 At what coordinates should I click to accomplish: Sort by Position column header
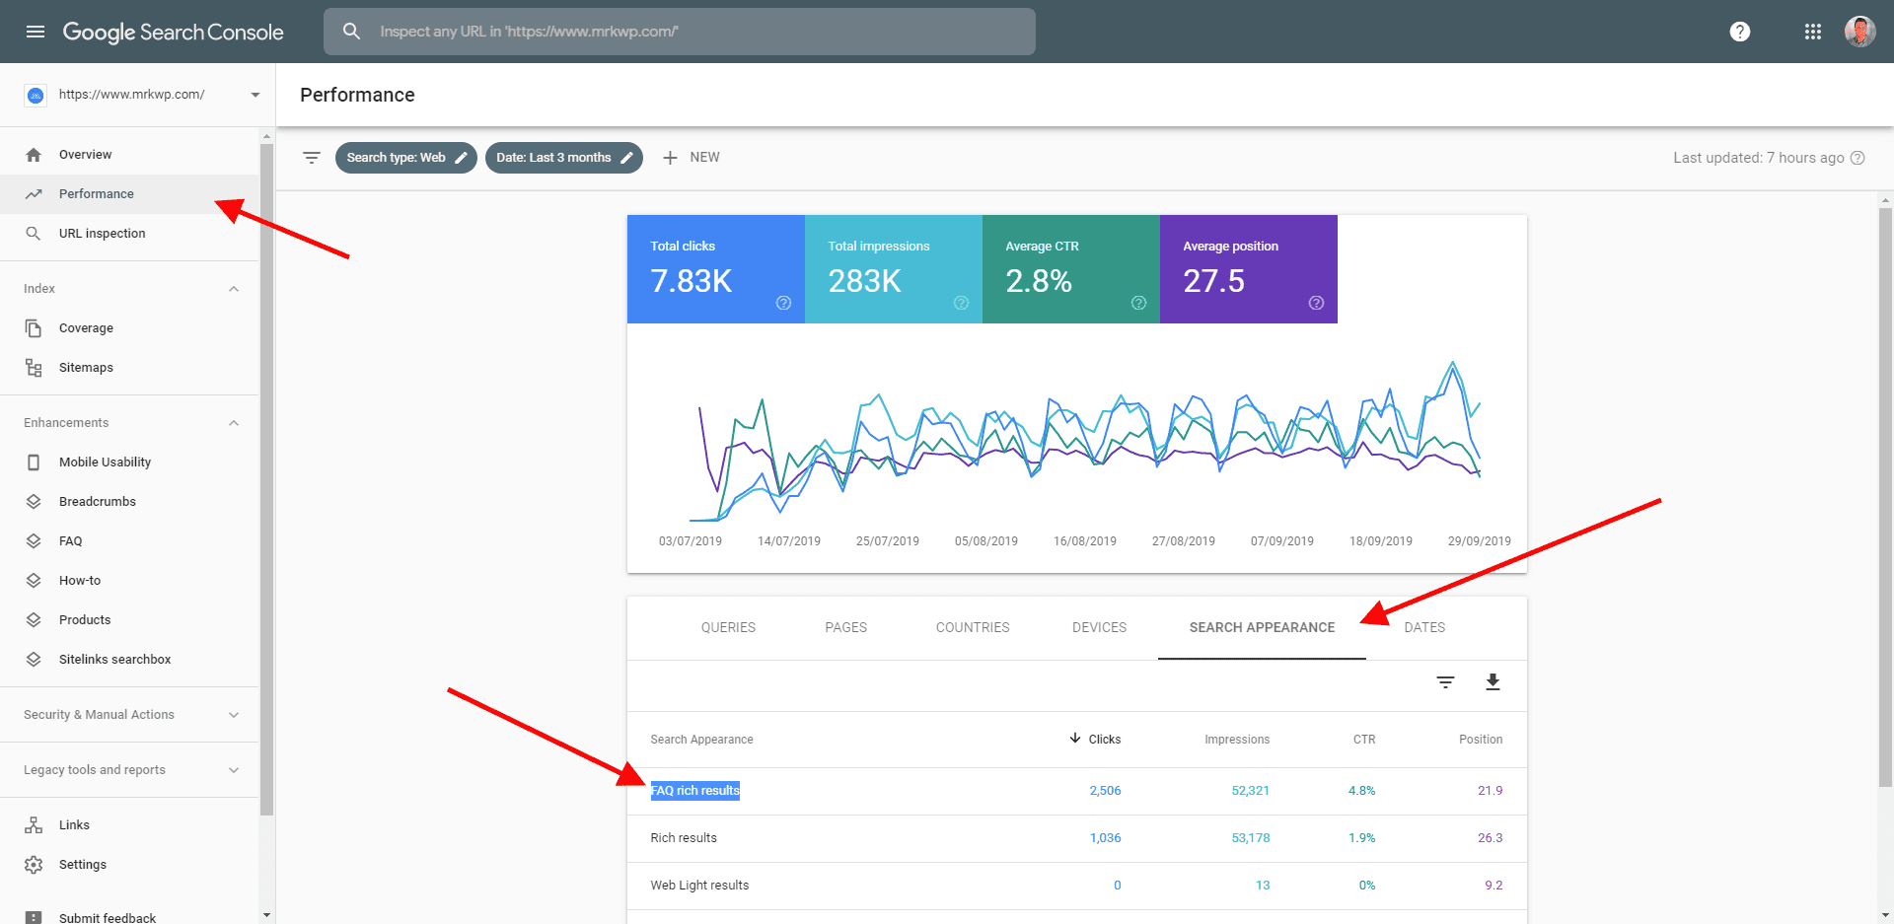pyautogui.click(x=1481, y=740)
